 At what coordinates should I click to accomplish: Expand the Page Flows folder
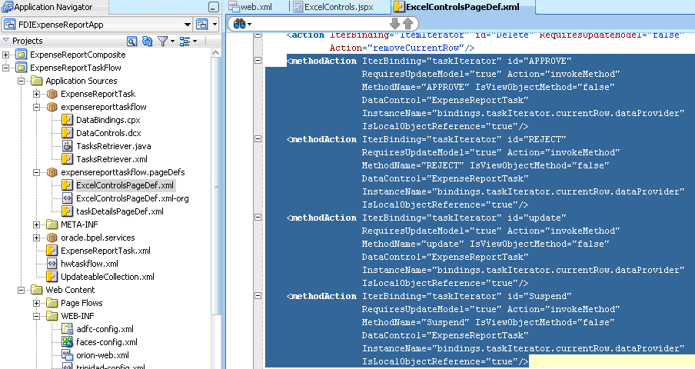(37, 303)
